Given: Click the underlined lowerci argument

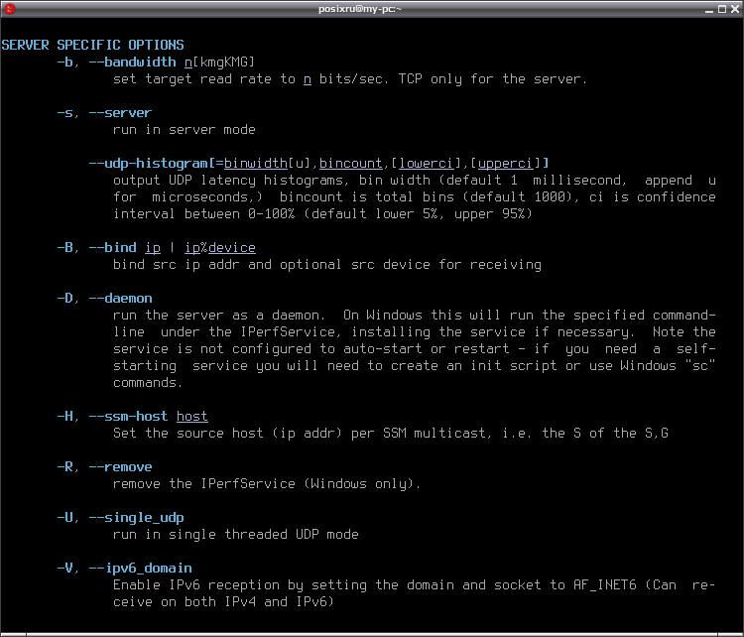Looking at the screenshot, I should tap(427, 164).
